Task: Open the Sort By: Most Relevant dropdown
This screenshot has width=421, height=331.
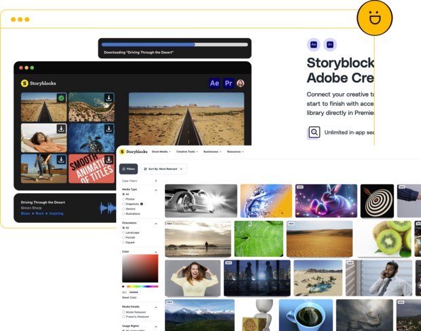Action: click(x=164, y=169)
